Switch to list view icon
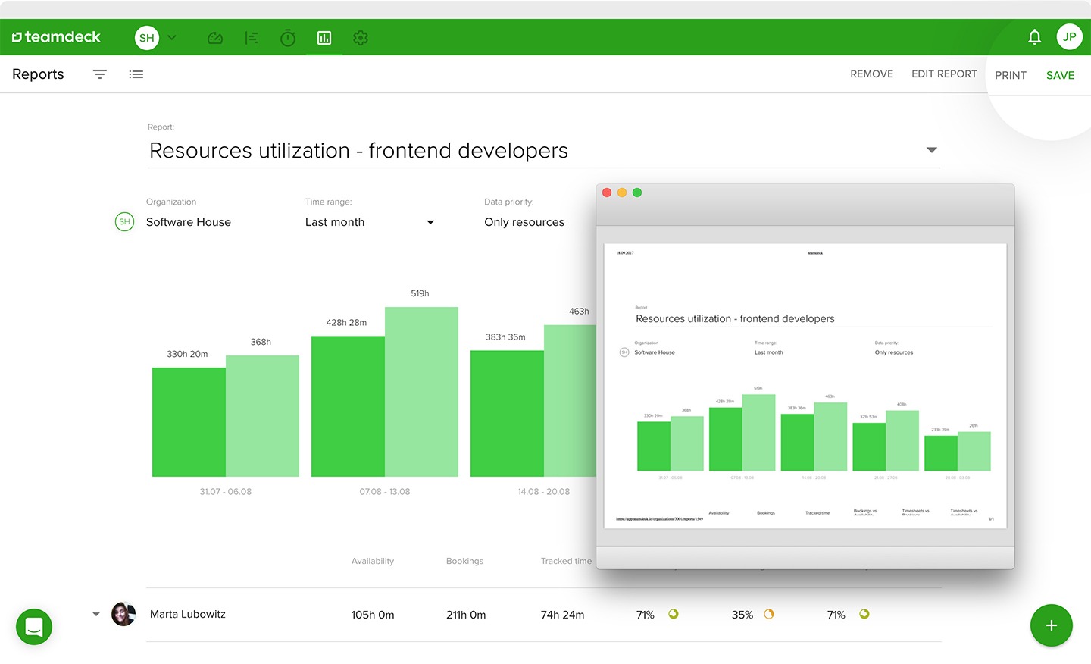This screenshot has height=664, width=1091. 136,74
